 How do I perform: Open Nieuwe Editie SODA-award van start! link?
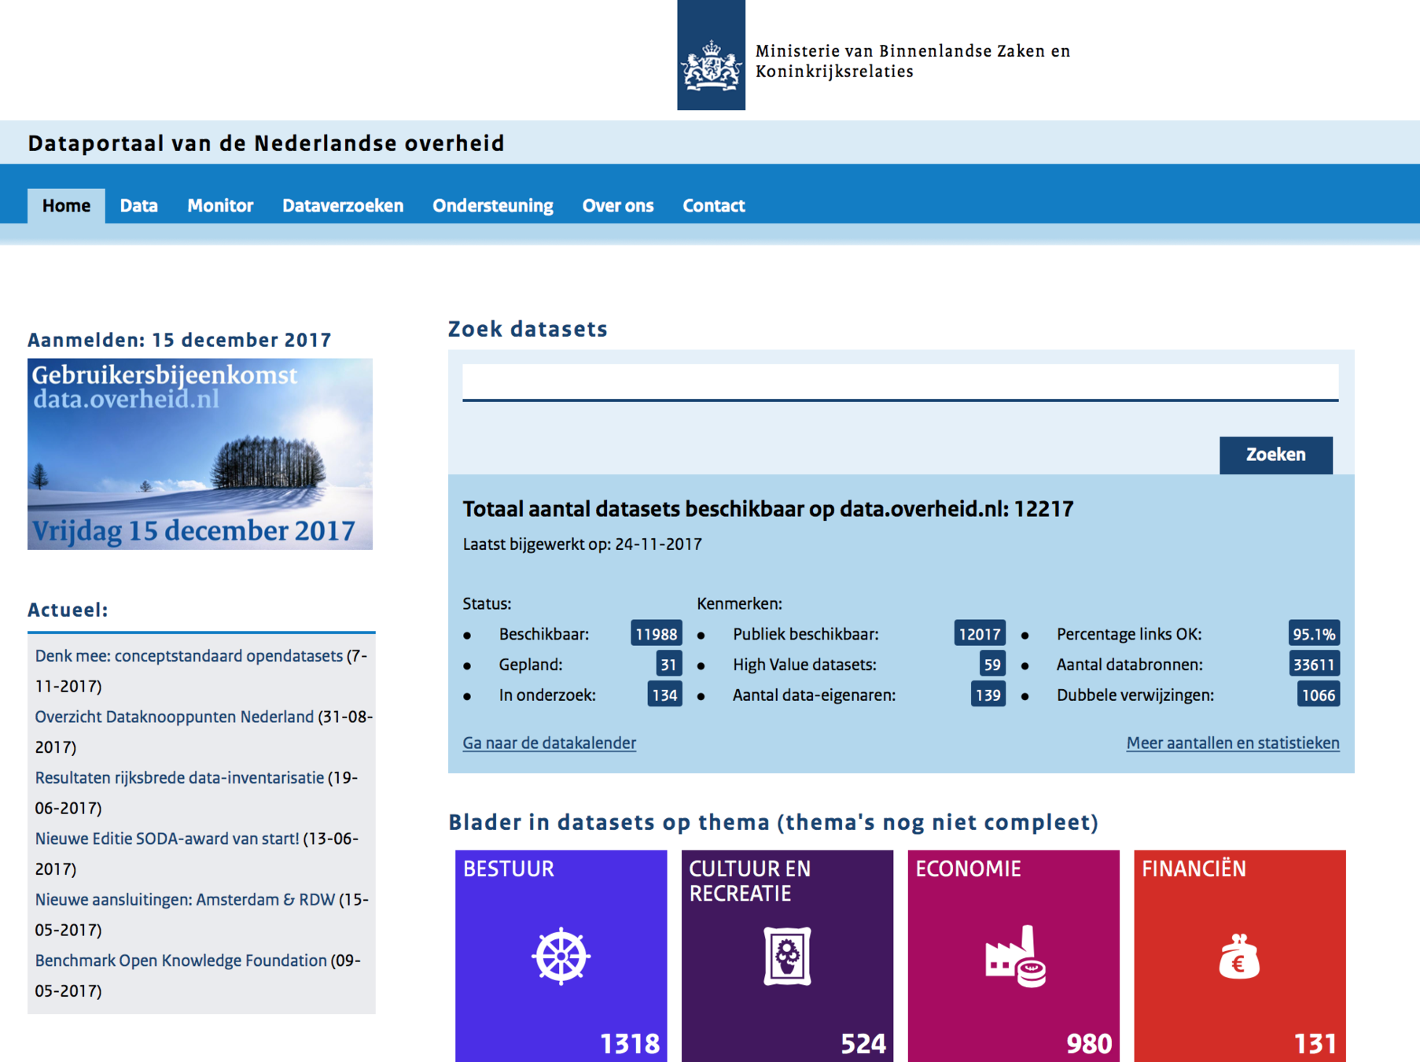(167, 839)
